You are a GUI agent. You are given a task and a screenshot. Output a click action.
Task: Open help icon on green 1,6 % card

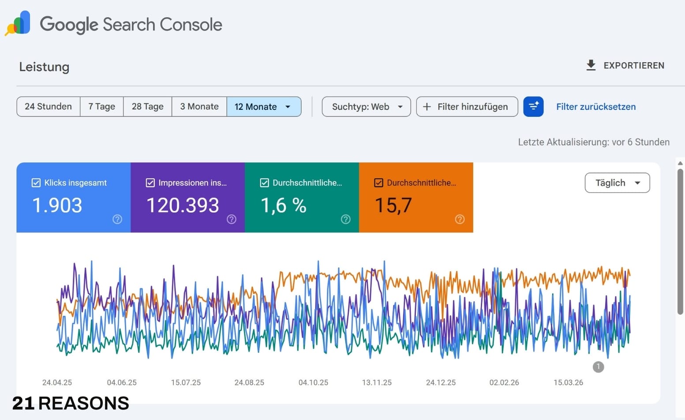tap(346, 219)
